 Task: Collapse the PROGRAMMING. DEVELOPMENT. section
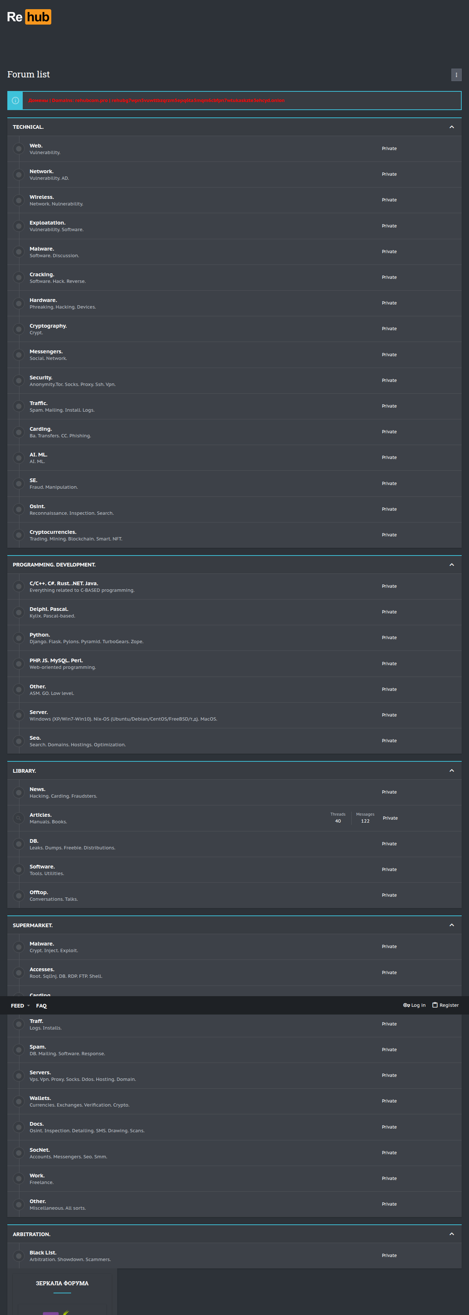coord(451,565)
